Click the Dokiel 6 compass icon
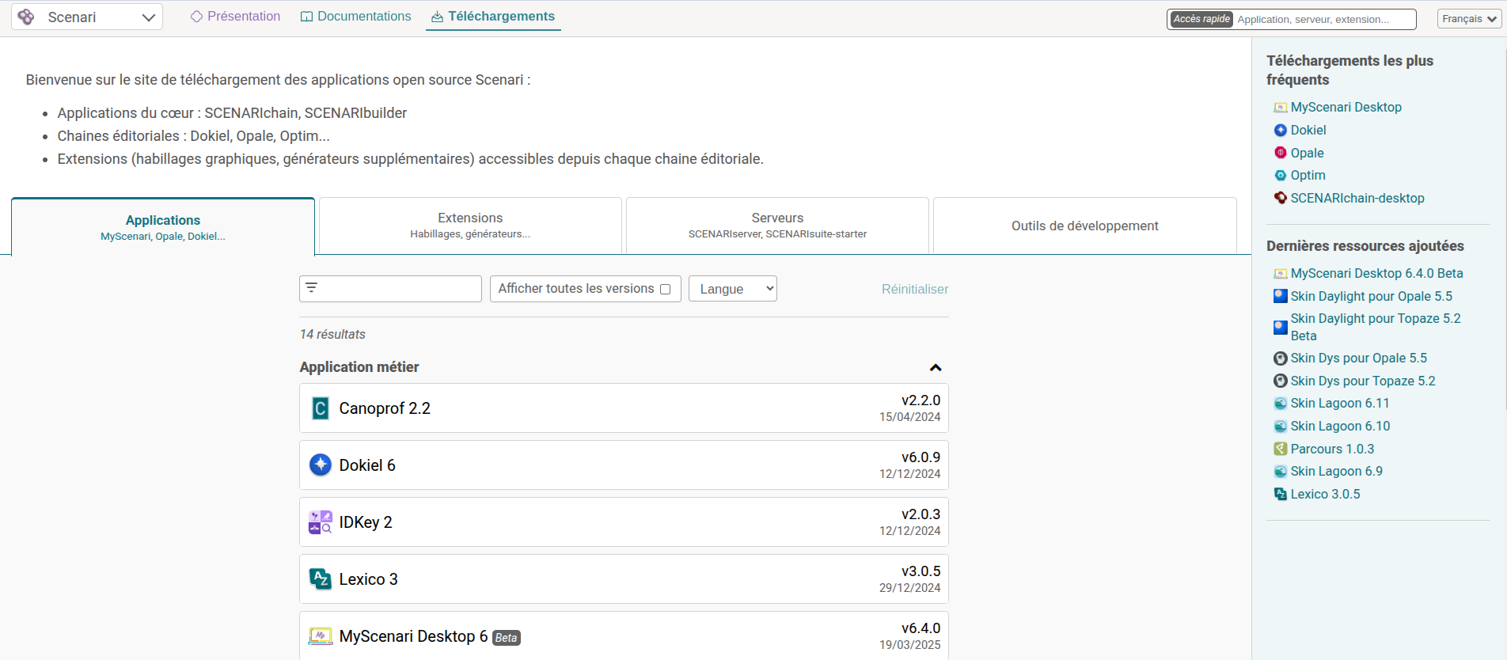 [x=321, y=465]
